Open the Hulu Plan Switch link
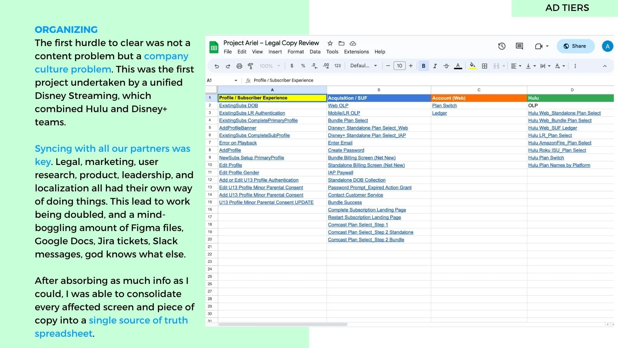618x348 pixels. 546,158
